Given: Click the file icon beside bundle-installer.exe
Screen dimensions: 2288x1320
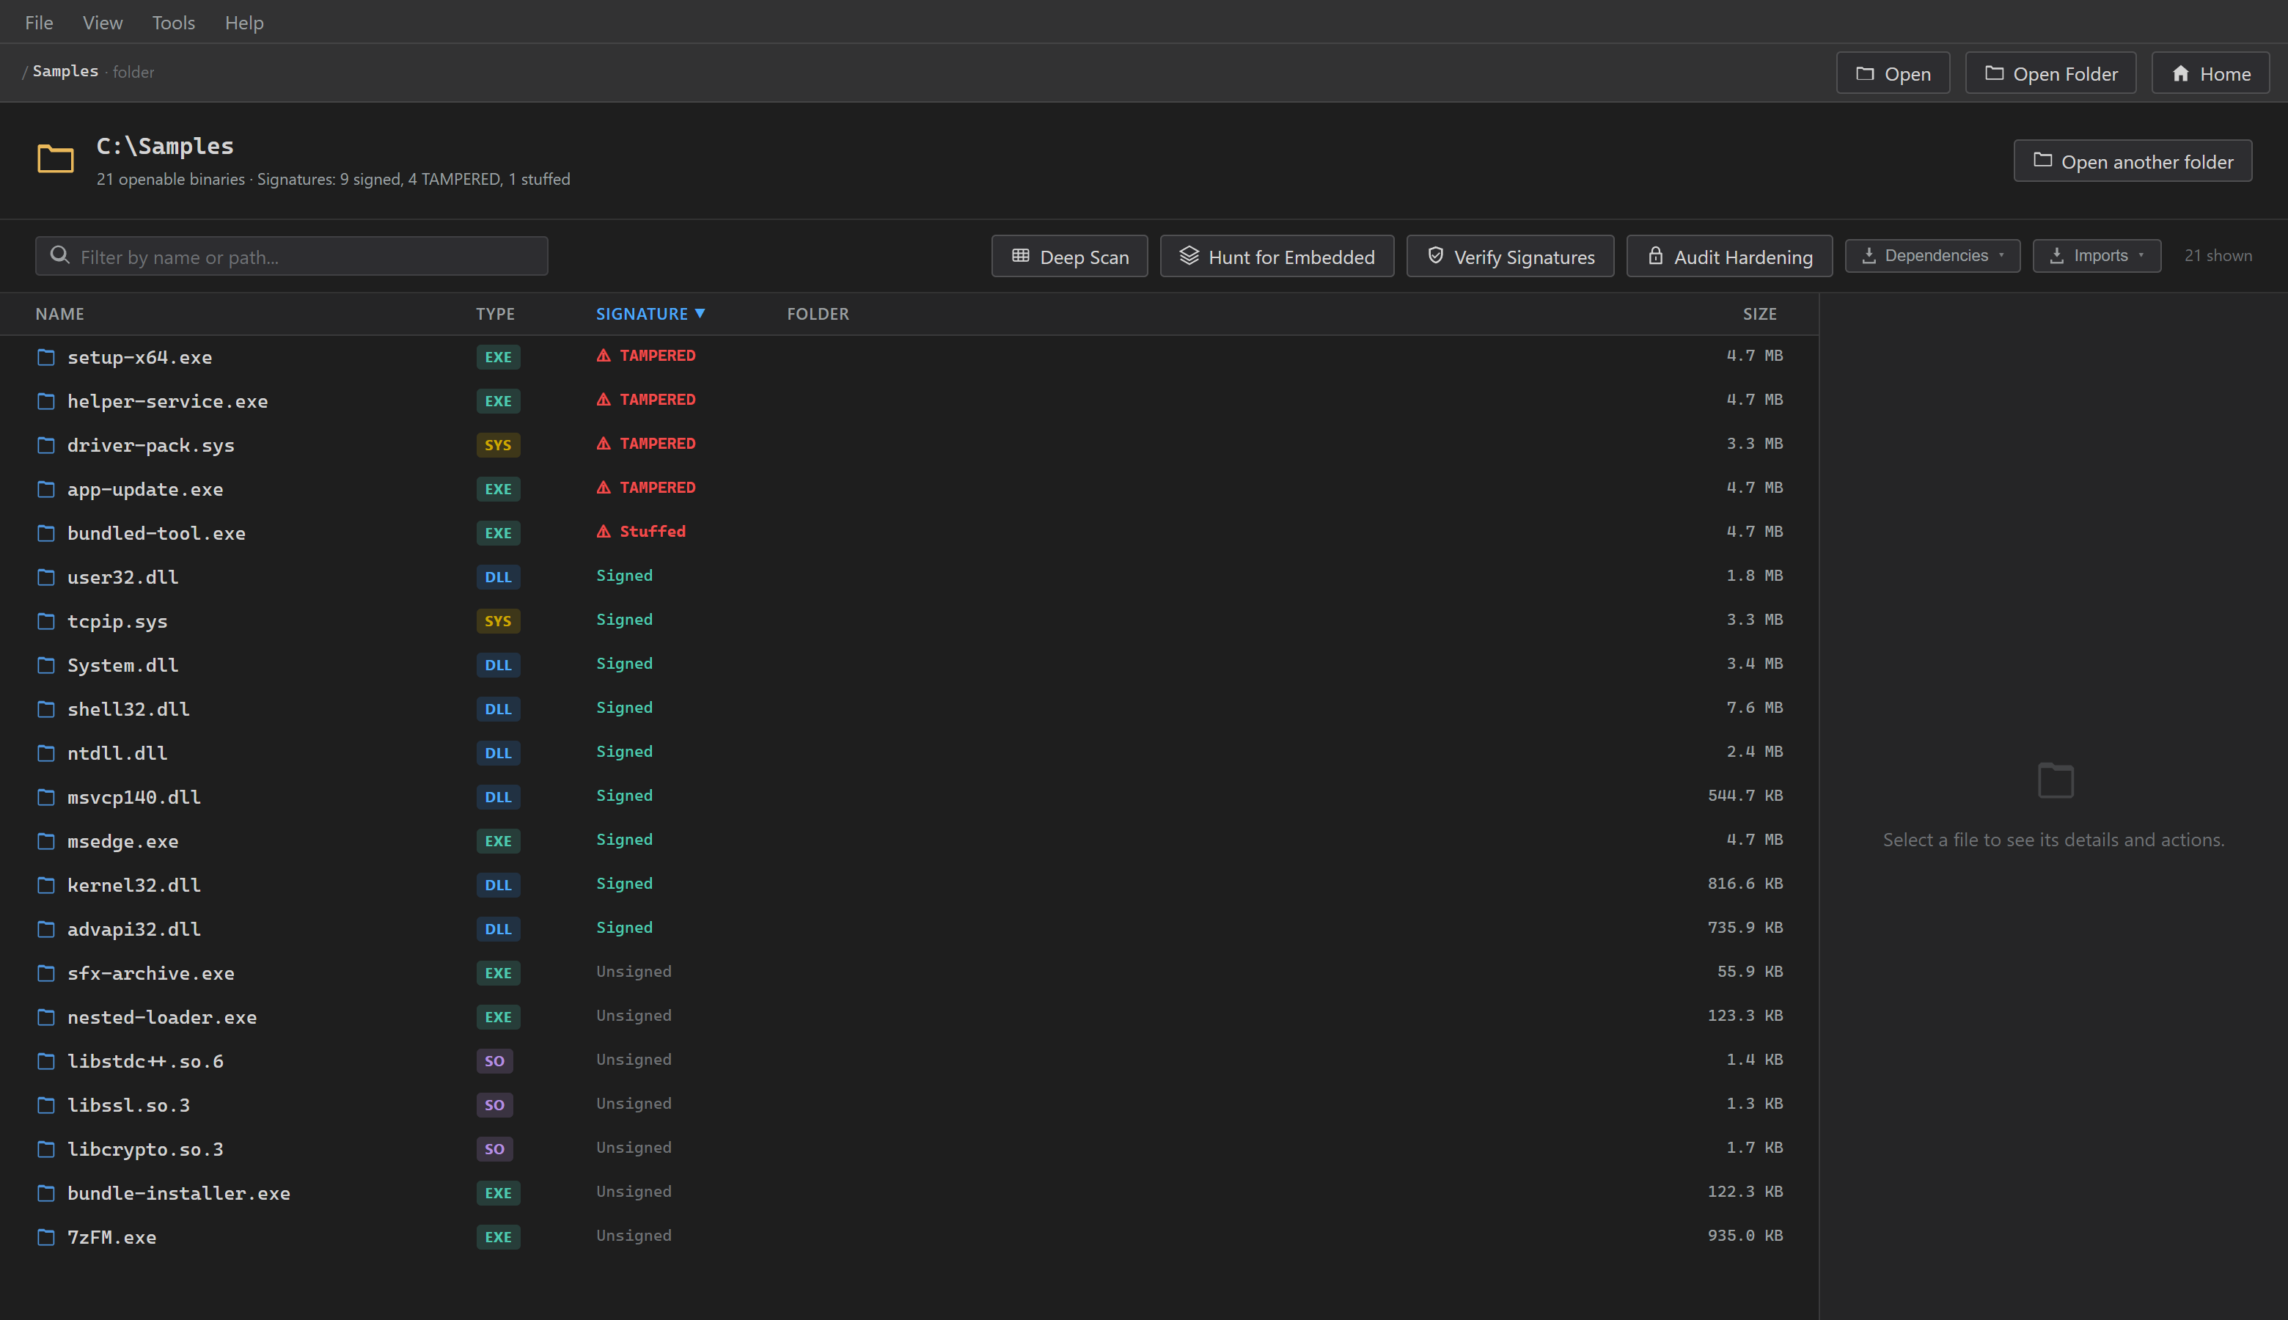Looking at the screenshot, I should pyautogui.click(x=45, y=1193).
